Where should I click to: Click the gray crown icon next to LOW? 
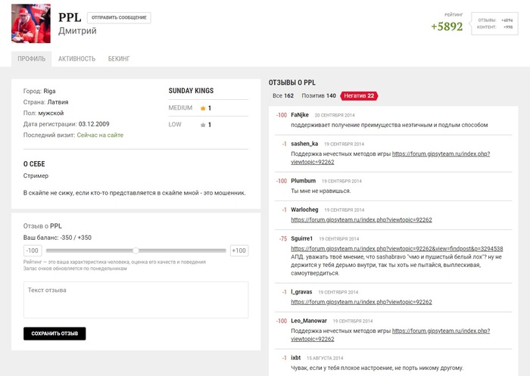[203, 125]
